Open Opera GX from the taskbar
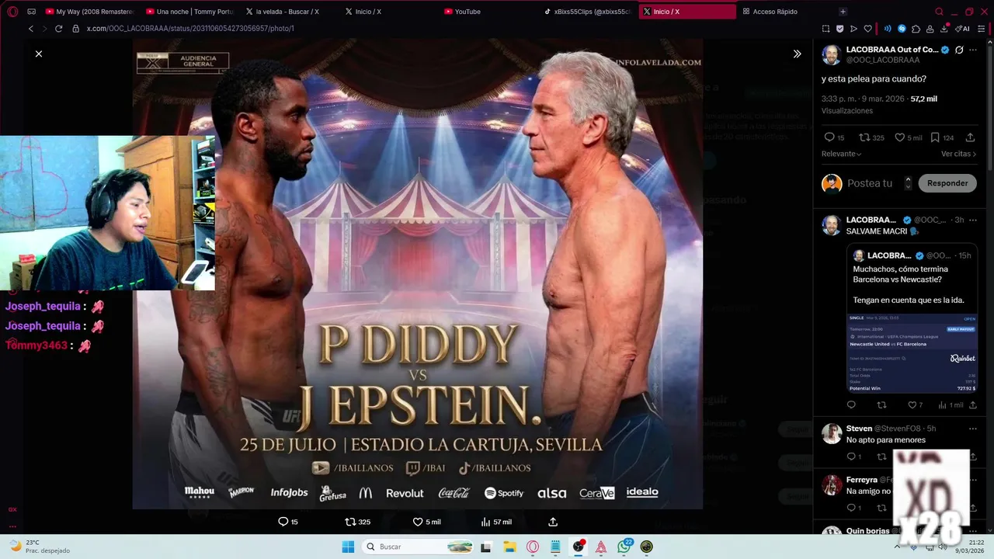The image size is (994, 559). tap(533, 547)
